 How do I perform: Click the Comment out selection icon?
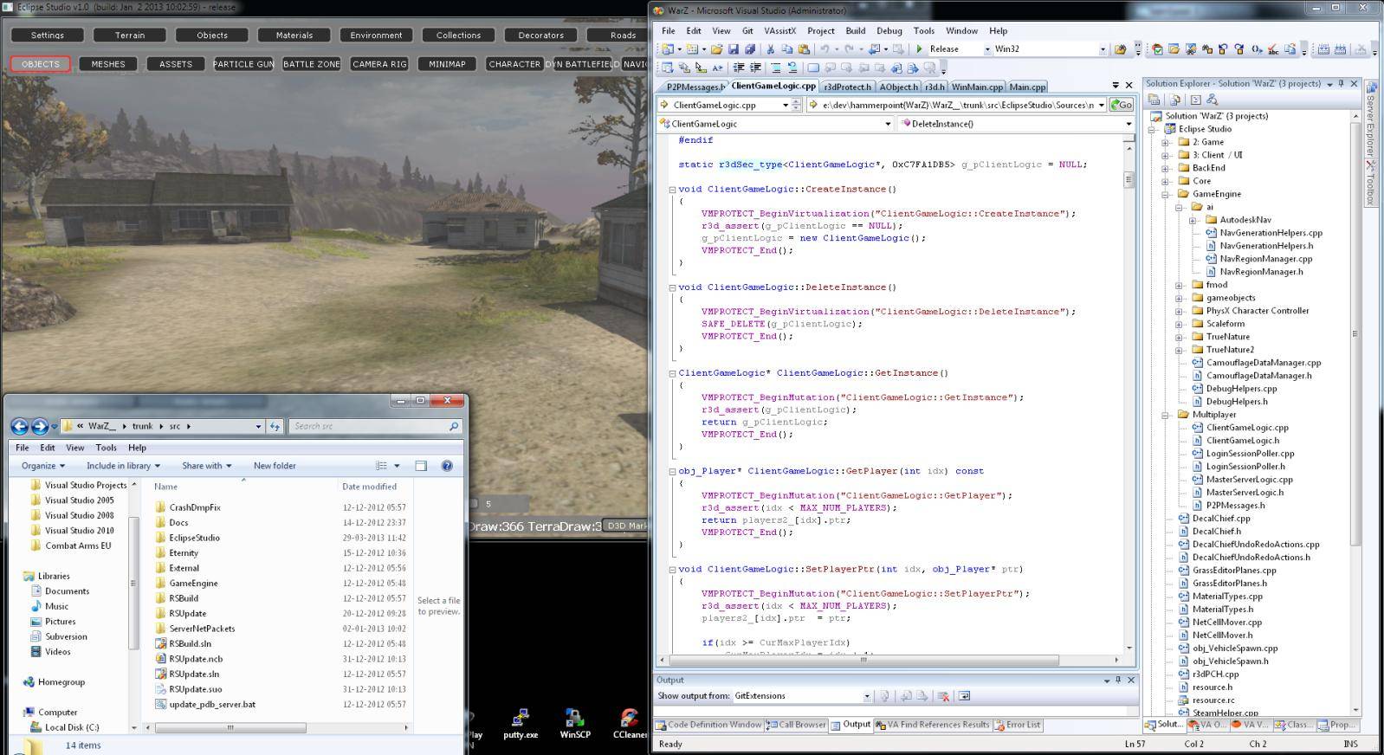click(x=776, y=68)
